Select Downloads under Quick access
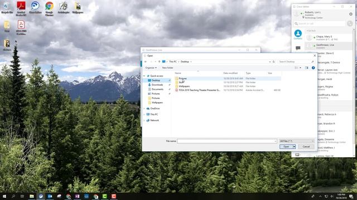Image resolution: width=357 pixels, height=200 pixels. 157,85
